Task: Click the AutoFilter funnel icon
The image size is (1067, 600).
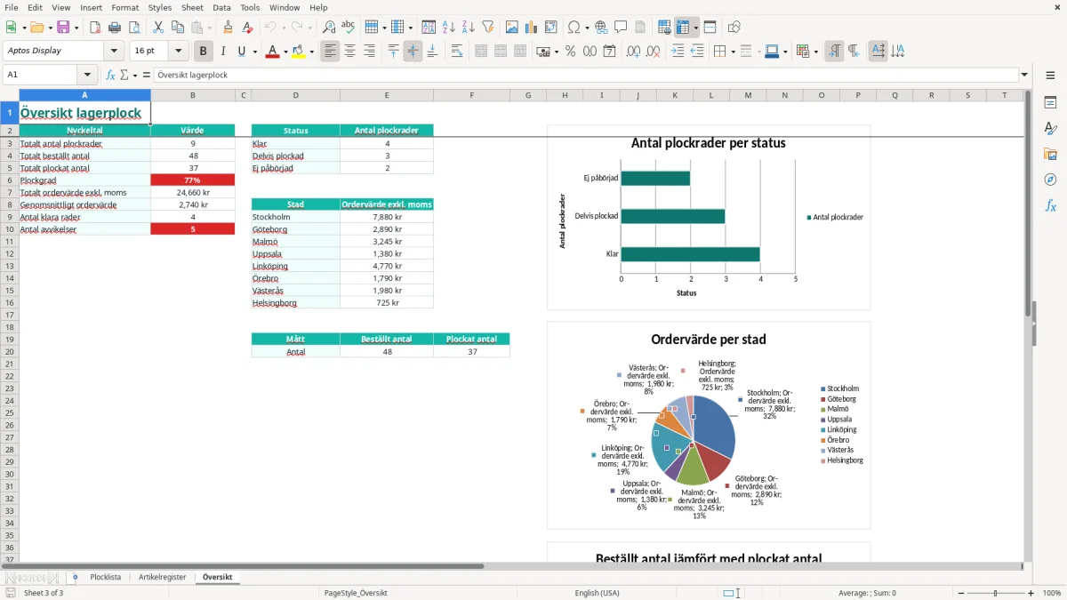Action: point(487,28)
